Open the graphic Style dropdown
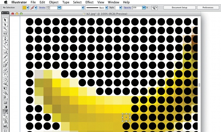Screen dimensions: 221x132 (120, 8)
